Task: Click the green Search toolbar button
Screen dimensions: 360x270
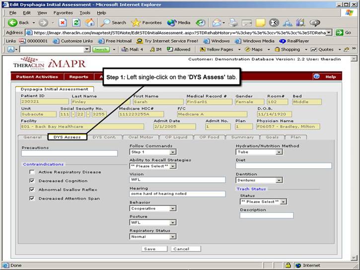Action: pos(101,49)
